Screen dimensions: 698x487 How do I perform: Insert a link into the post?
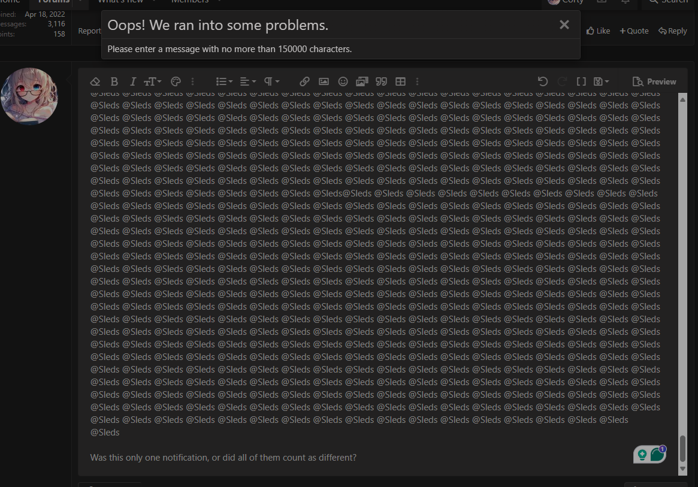tap(304, 81)
